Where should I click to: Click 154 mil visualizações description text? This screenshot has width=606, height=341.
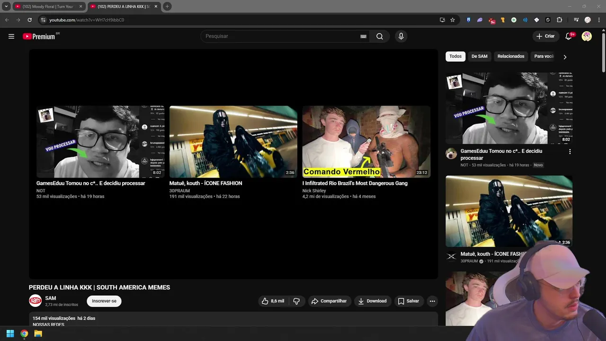coord(54,318)
